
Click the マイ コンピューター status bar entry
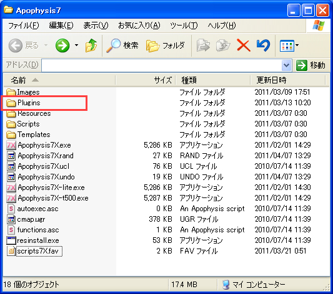253,285
